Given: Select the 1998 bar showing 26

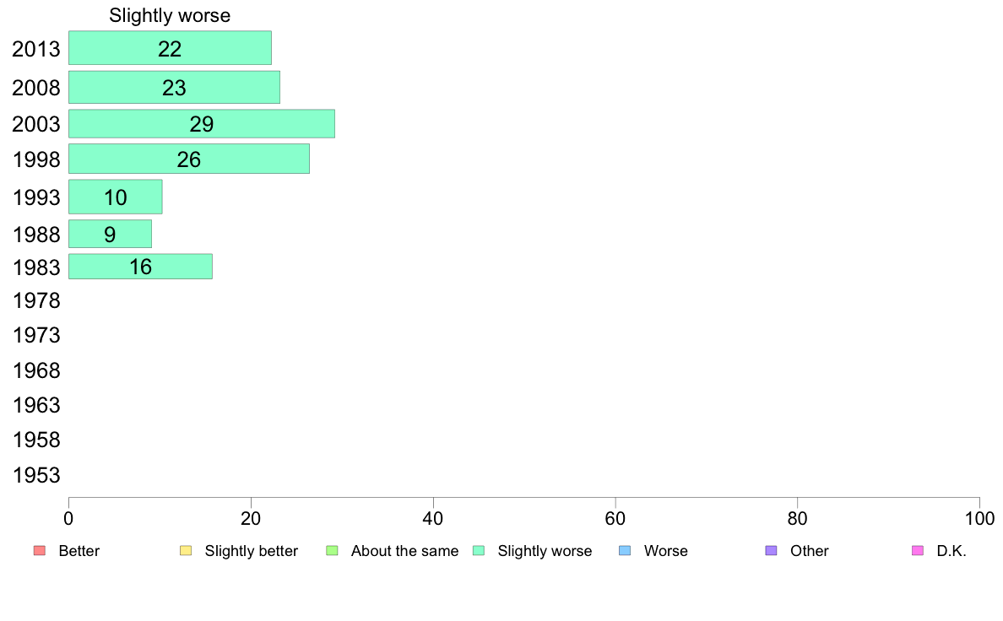Looking at the screenshot, I should pyautogui.click(x=189, y=159).
